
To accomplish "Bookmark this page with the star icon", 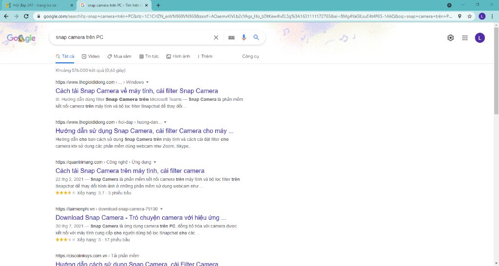I will [x=469, y=16].
